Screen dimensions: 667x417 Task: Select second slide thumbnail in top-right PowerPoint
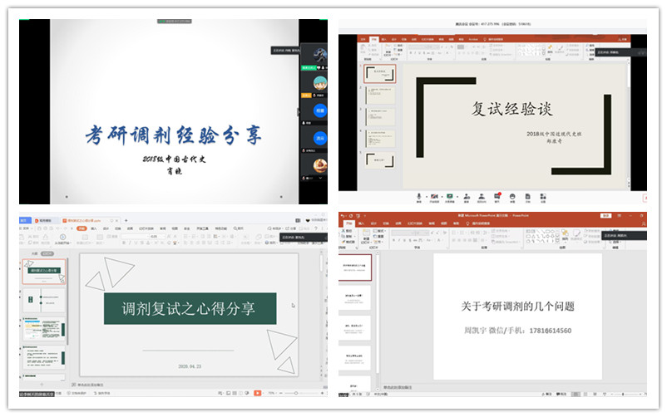(379, 93)
